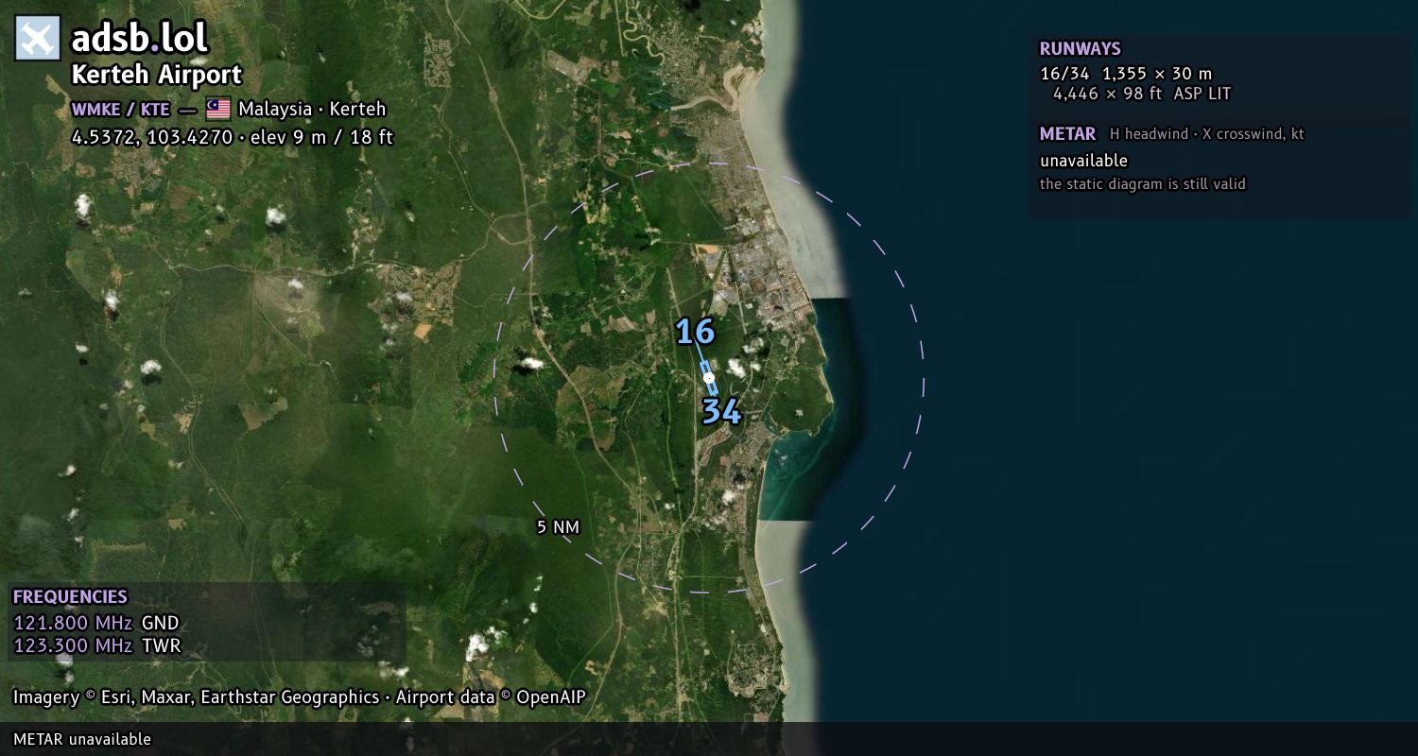Select the 121.800 MHz GND frequency

[96, 623]
